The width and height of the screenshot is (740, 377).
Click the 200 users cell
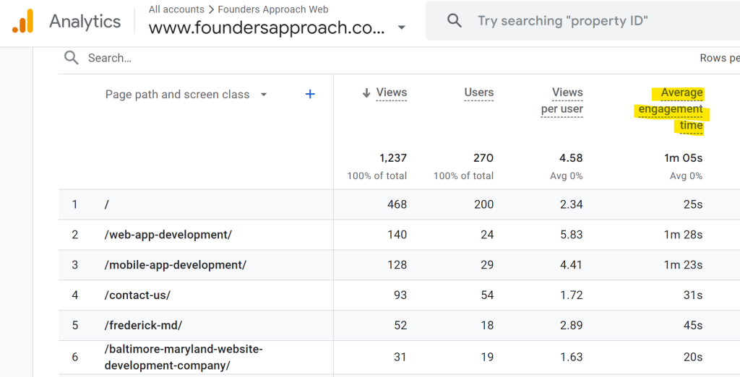coord(483,204)
